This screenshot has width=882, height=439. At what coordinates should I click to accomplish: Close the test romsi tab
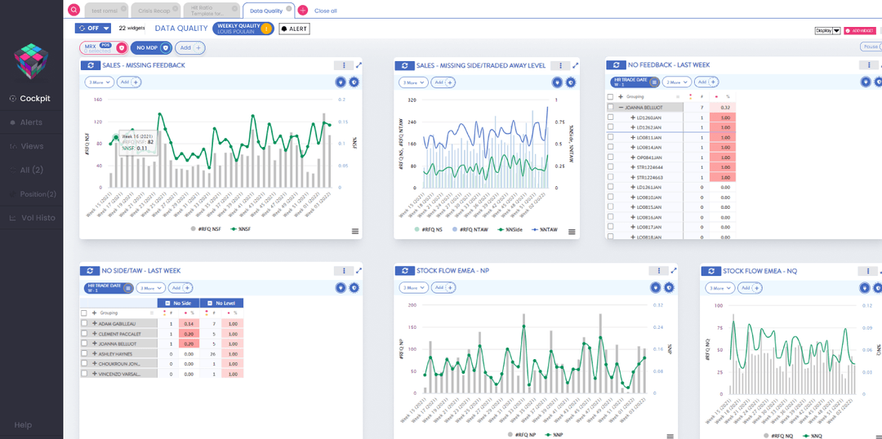tap(124, 8)
